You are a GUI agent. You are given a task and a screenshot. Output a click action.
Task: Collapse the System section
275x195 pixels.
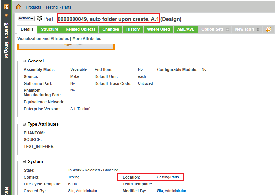coord(24,162)
